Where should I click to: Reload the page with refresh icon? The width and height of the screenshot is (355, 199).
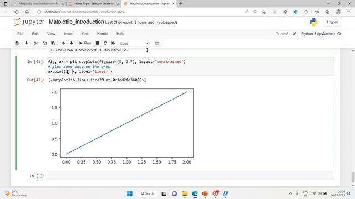click(17, 12)
